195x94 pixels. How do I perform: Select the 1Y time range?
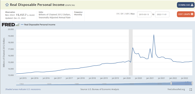117,14
